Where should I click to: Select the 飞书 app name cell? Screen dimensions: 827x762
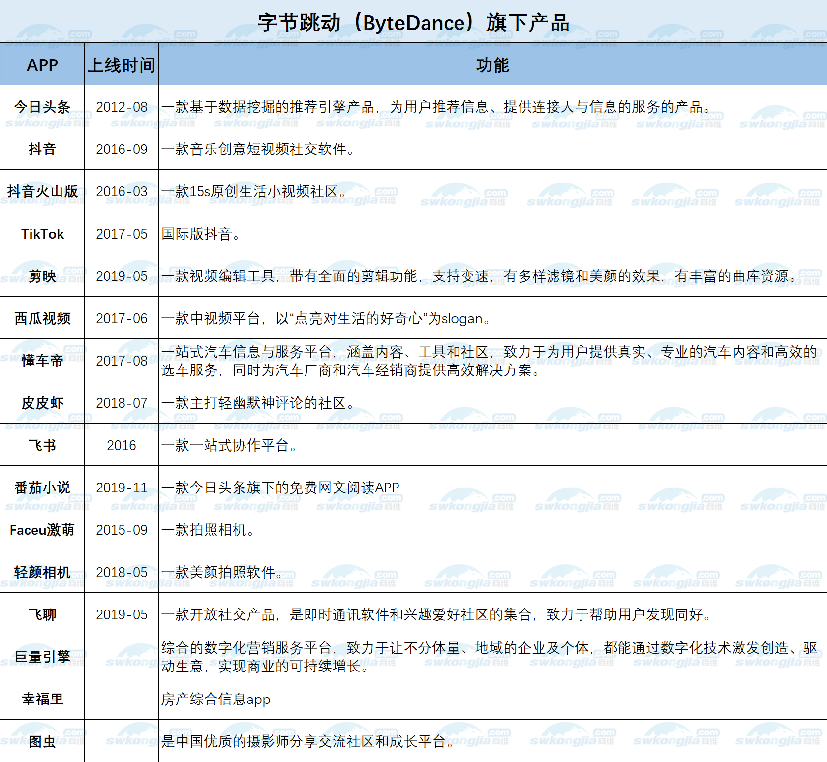click(42, 445)
